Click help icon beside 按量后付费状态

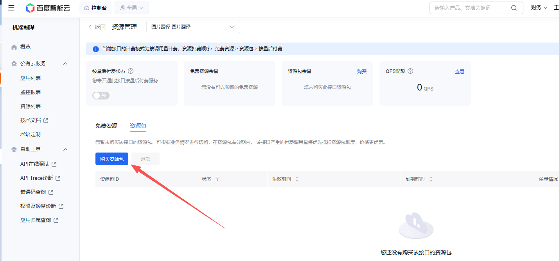(x=131, y=71)
